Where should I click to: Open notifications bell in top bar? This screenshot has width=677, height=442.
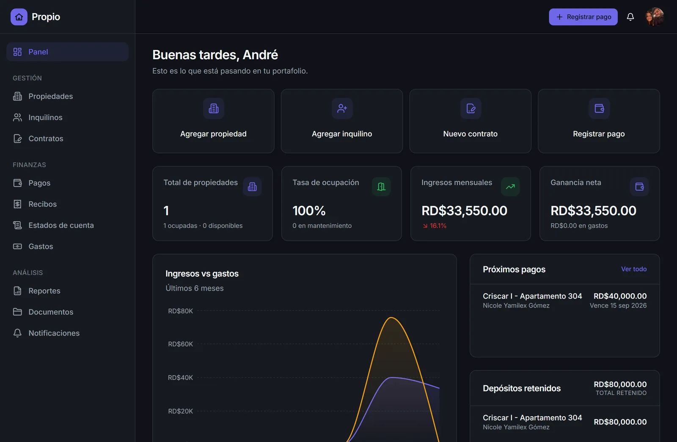630,17
